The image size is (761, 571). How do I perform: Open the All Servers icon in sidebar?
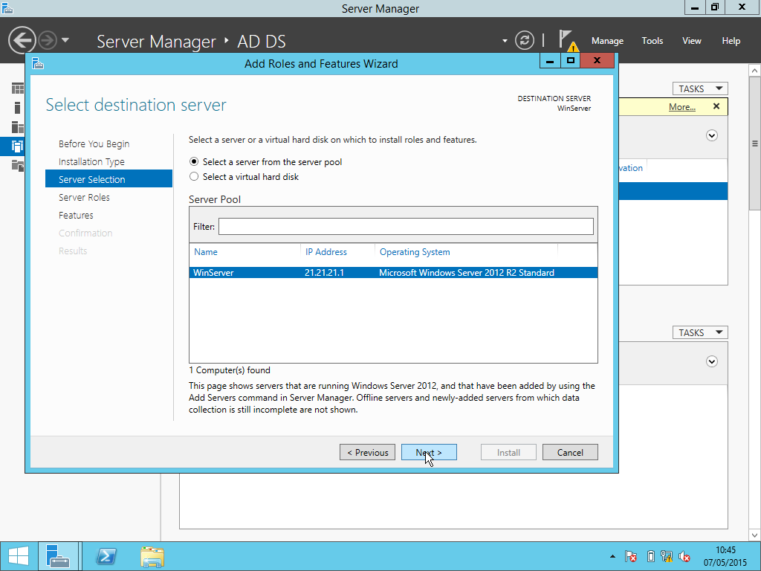18,127
